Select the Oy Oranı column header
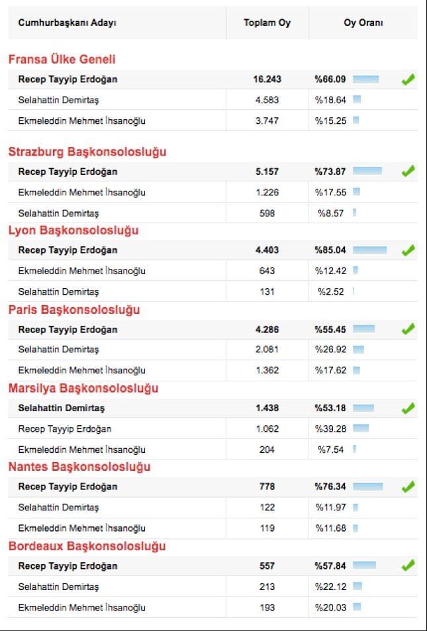The width and height of the screenshot is (427, 631). pos(363,23)
